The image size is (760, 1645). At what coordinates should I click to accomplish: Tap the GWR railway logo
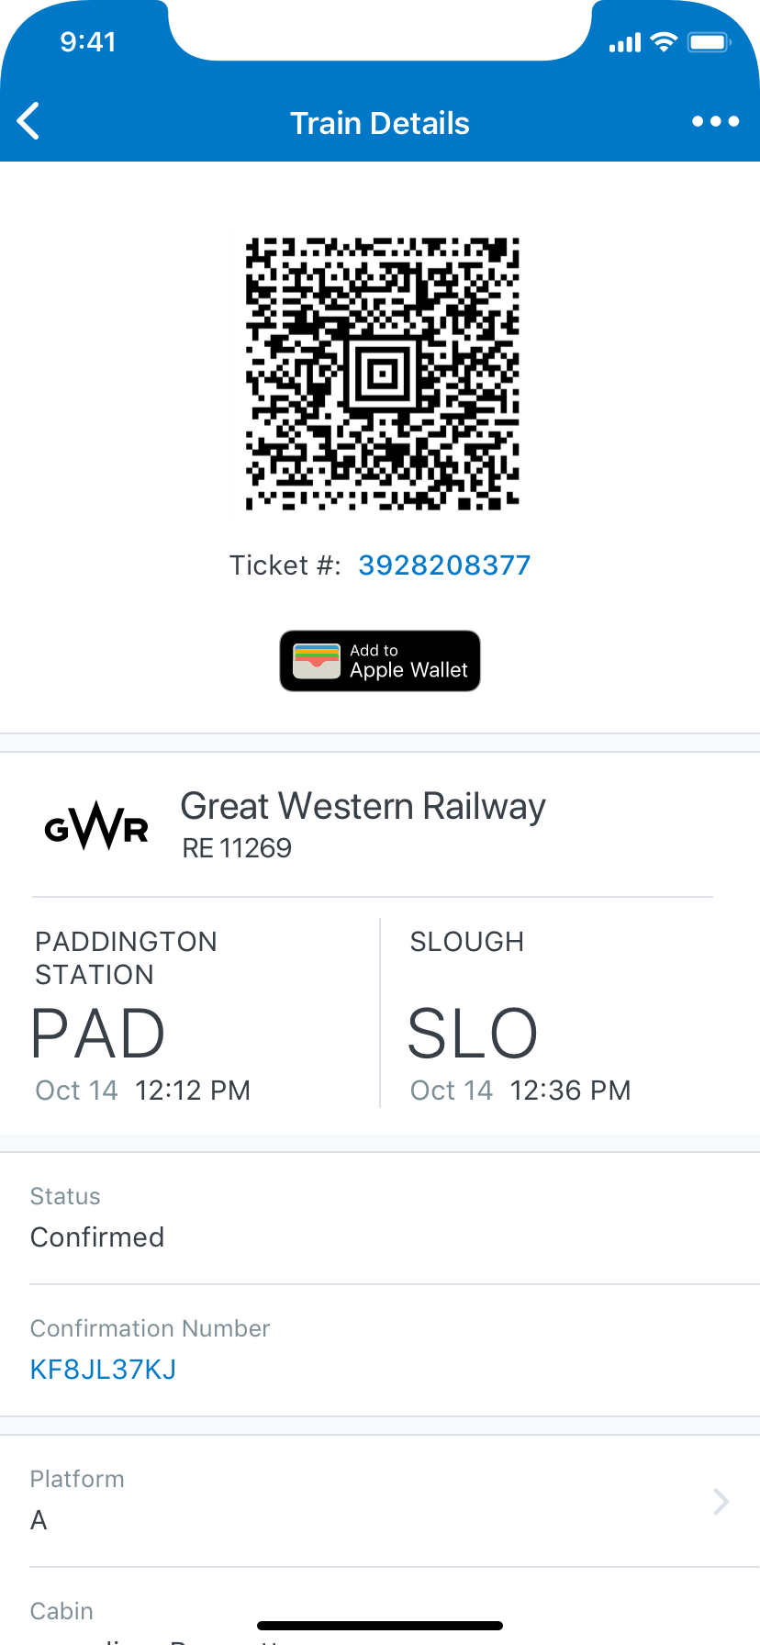click(x=96, y=826)
